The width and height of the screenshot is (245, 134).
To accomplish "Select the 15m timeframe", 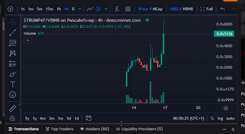I will point(49,9).
